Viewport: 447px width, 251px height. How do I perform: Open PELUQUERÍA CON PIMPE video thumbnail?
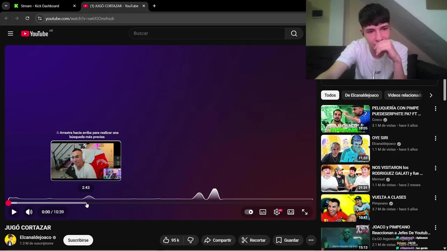pos(345,119)
